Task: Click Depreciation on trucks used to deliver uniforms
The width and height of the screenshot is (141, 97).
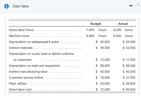Action: coord(41,54)
